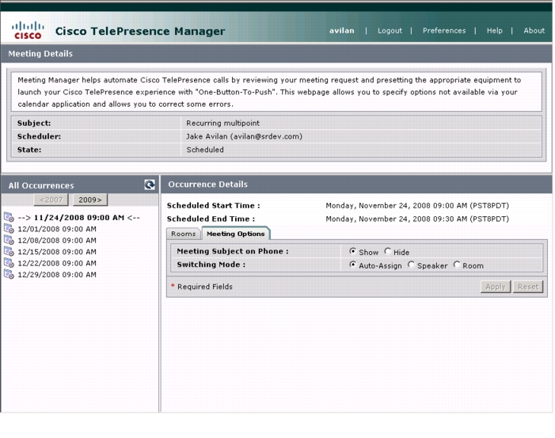The image size is (555, 438).
Task: Select the 12/01/2008 09:00 AM occurrence
Action: pyautogui.click(x=57, y=229)
